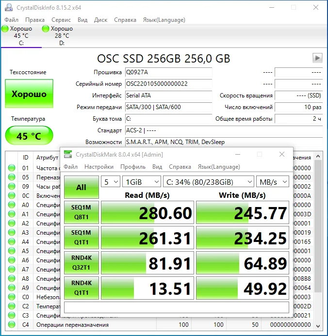The height and width of the screenshot is (336, 328).
Task: Click status dot on attribute row A0
Action: click(12, 205)
